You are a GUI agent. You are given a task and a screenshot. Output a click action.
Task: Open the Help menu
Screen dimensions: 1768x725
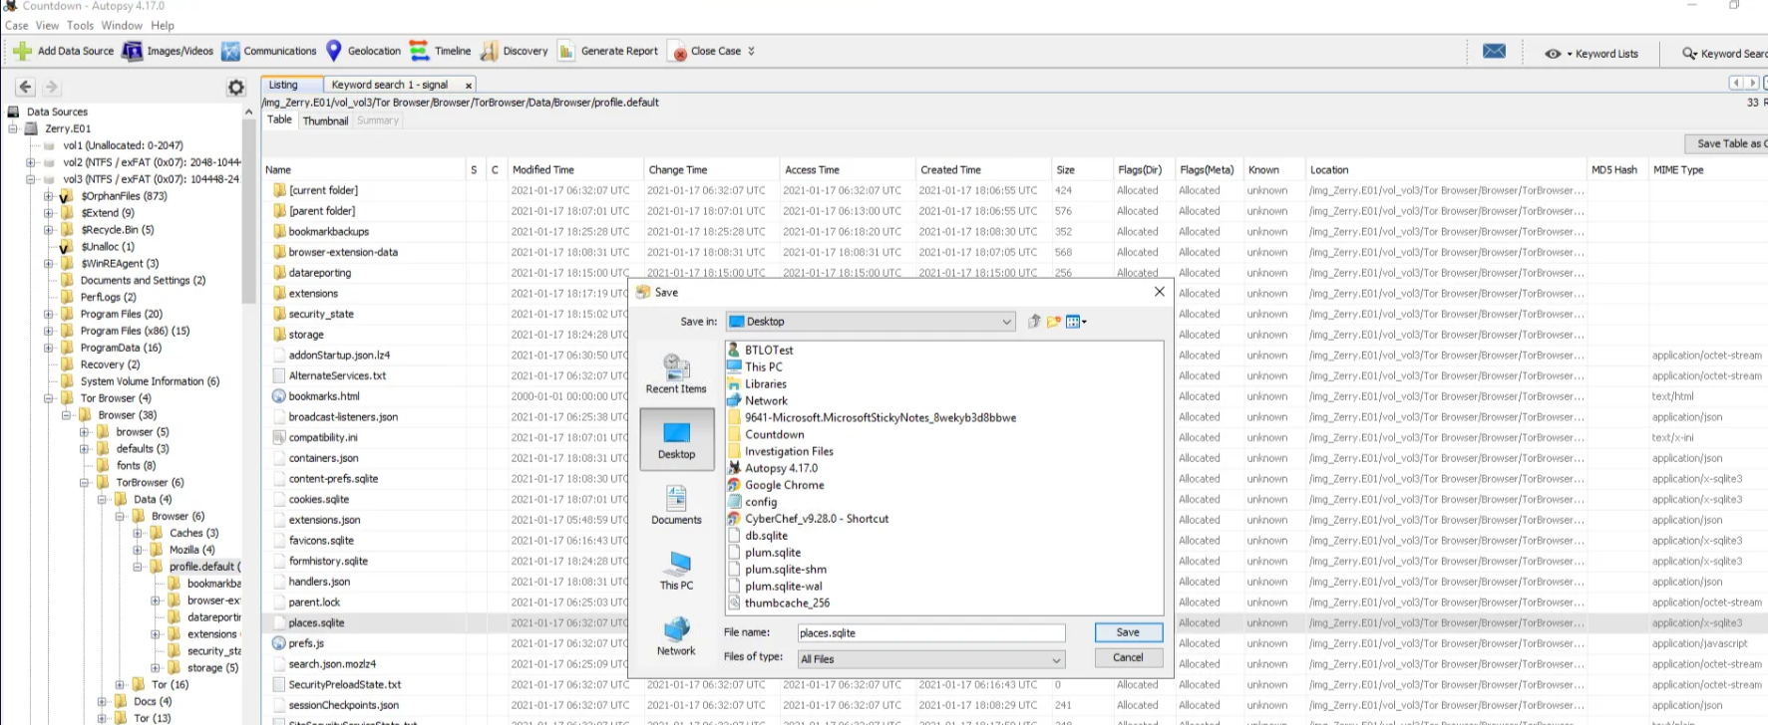click(163, 25)
